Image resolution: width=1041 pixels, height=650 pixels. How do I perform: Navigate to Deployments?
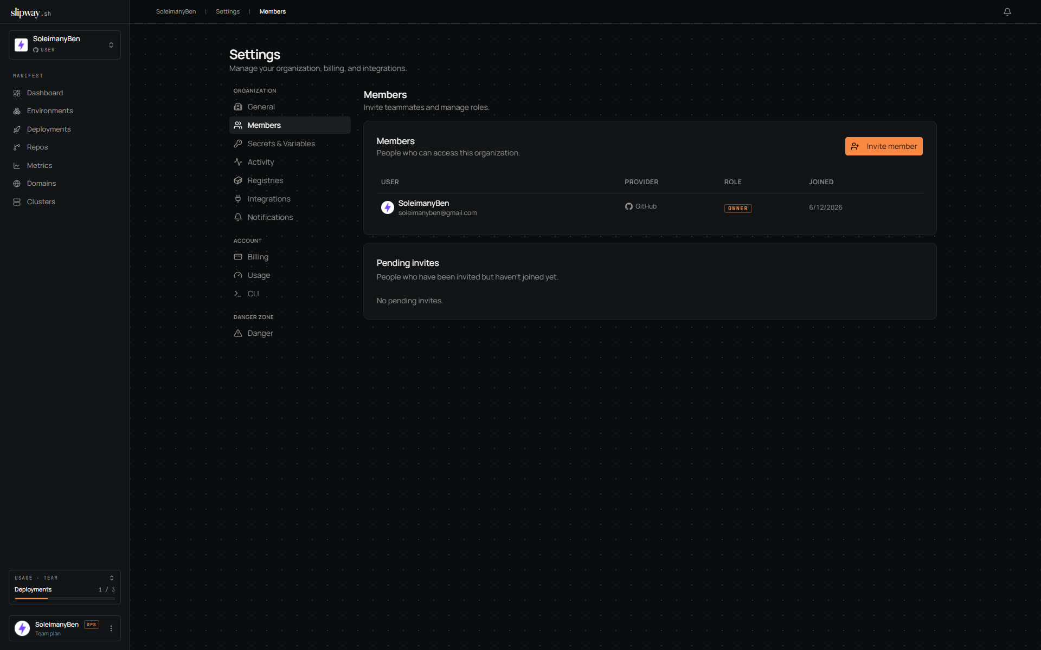49,129
